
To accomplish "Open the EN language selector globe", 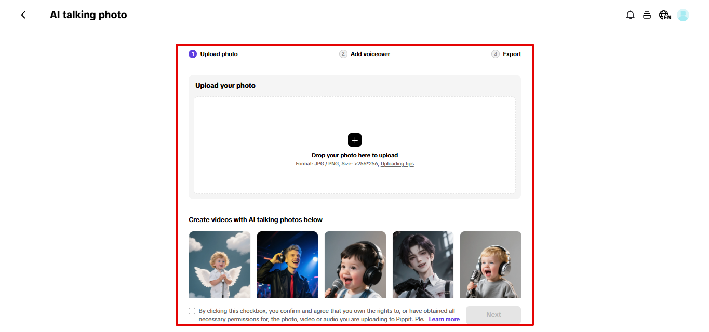I will pyautogui.click(x=664, y=15).
